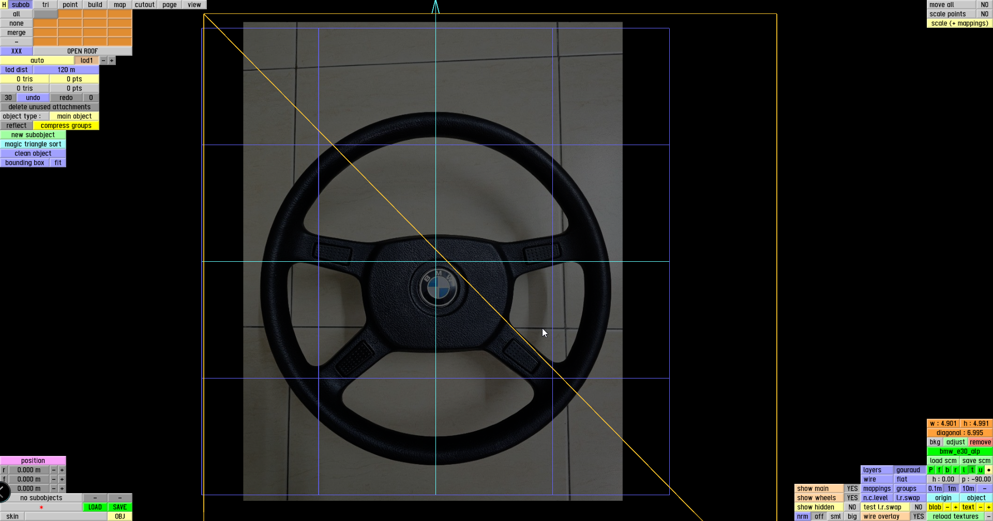Switch to the map tab
The width and height of the screenshot is (993, 521).
pos(120,5)
